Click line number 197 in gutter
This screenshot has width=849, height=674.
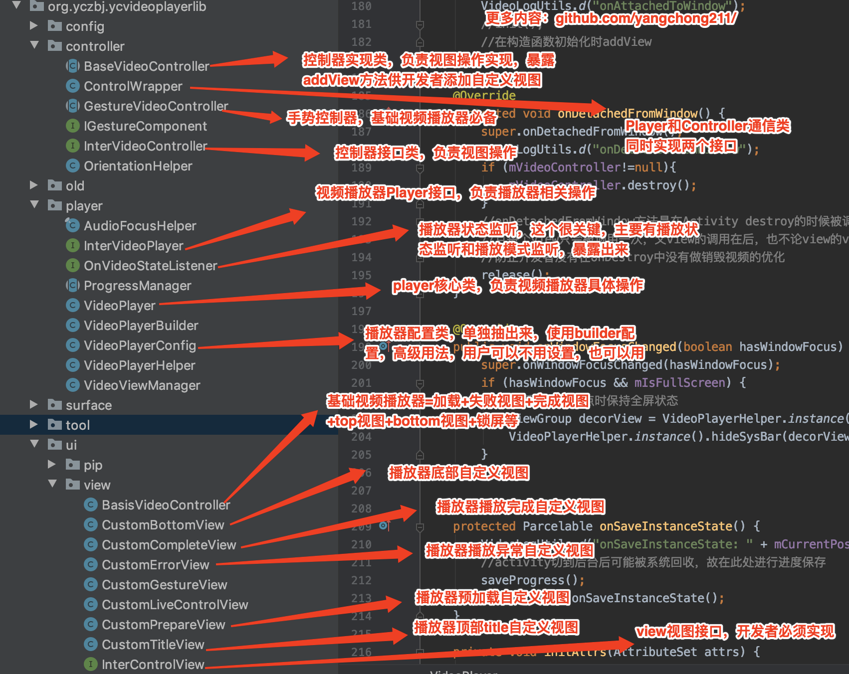[362, 311]
